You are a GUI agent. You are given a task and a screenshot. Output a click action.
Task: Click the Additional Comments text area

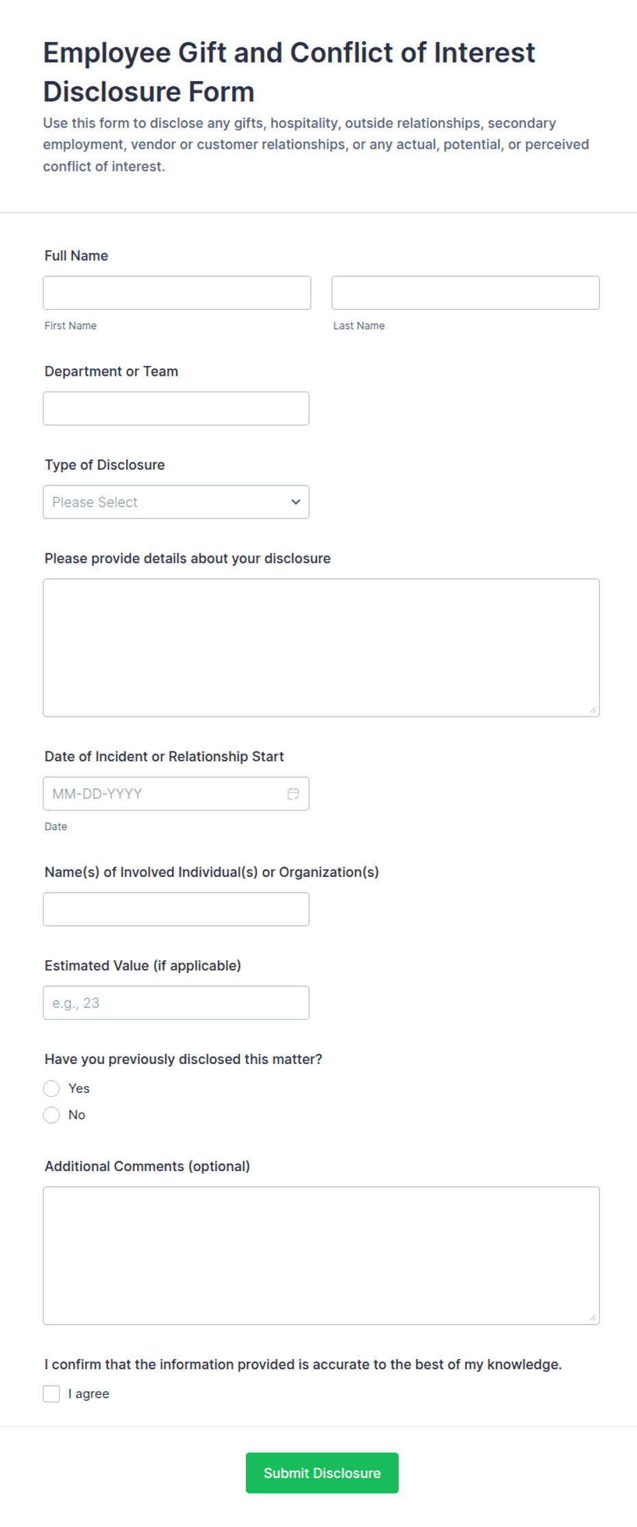[x=321, y=1255]
